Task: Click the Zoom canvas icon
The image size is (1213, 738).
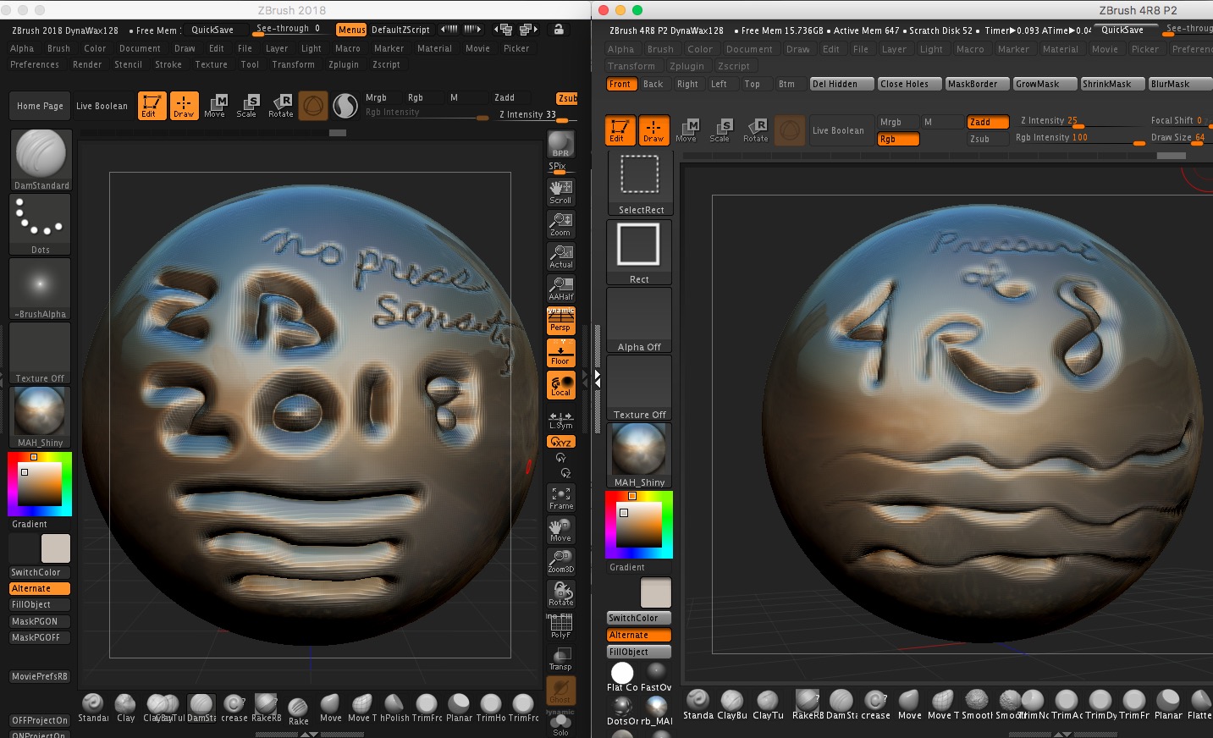Action: (560, 224)
